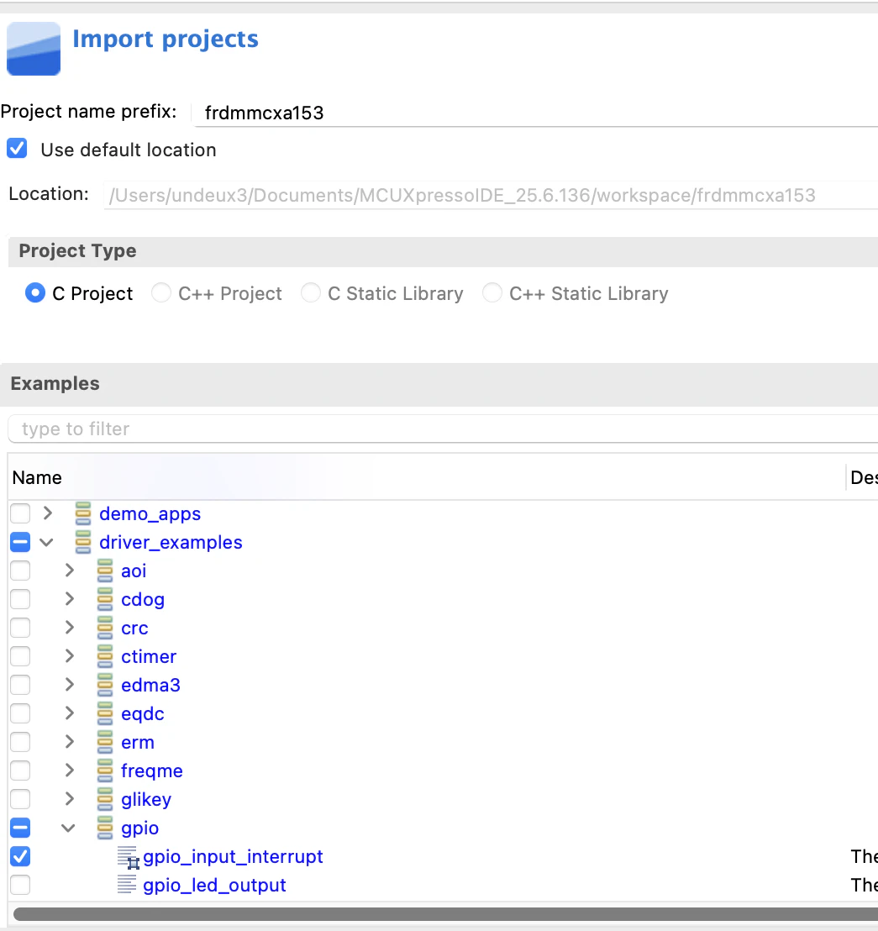Click the ctimer category icon
878x931 pixels.
tap(105, 656)
